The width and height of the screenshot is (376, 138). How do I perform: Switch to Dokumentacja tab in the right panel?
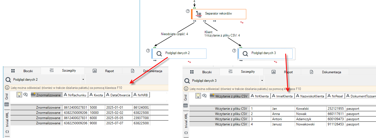(x=325, y=72)
